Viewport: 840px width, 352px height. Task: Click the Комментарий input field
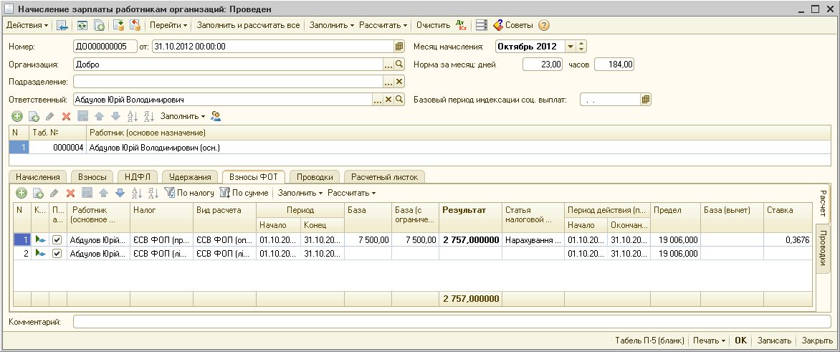[x=452, y=321]
